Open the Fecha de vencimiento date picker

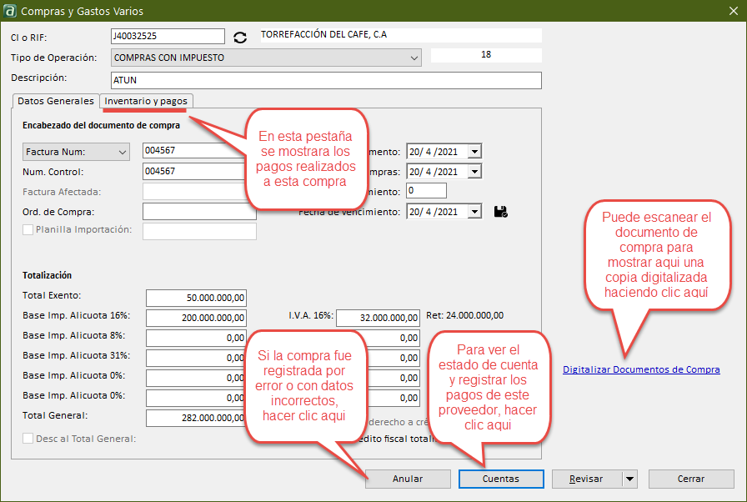(474, 212)
